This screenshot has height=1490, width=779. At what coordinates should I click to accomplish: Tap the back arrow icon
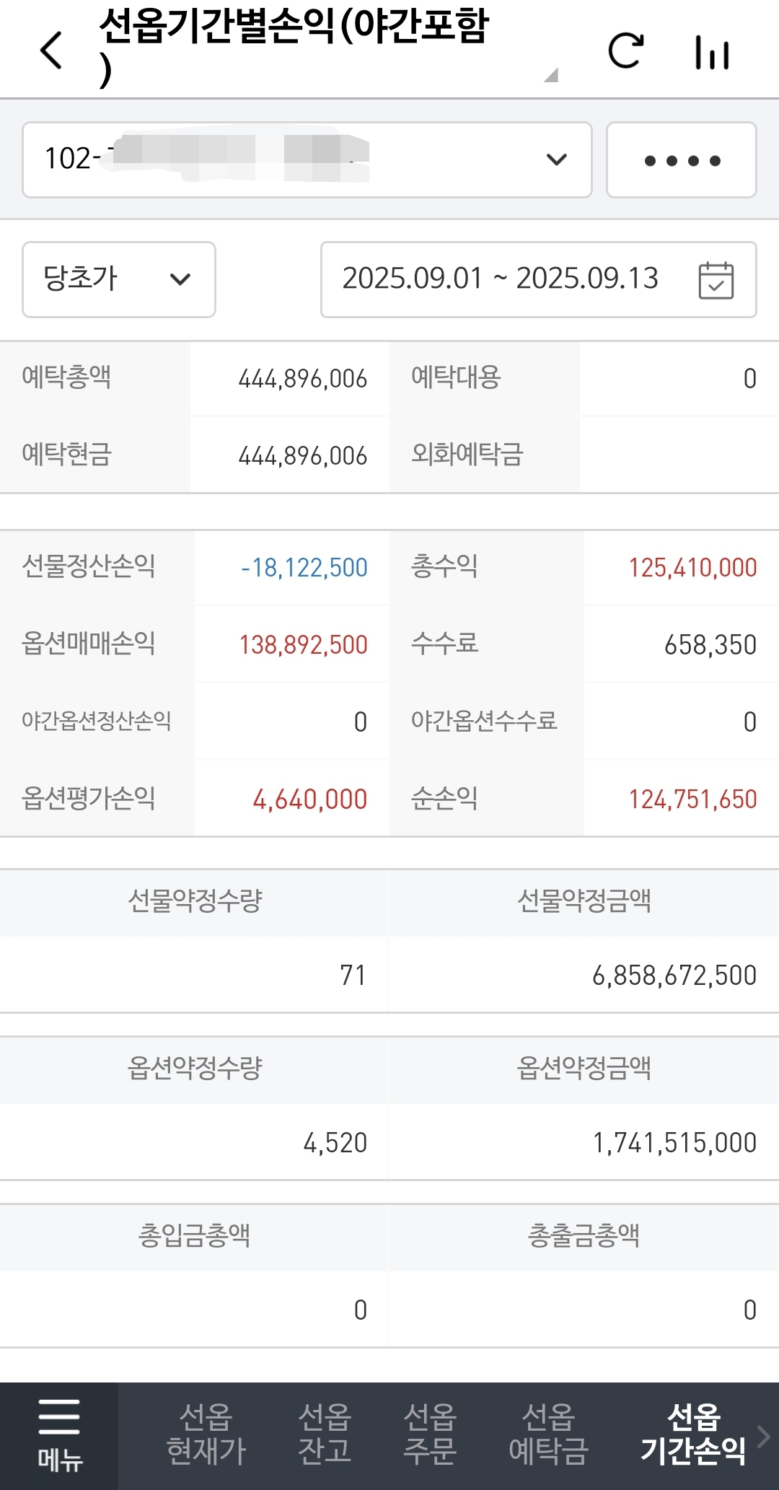pos(51,51)
